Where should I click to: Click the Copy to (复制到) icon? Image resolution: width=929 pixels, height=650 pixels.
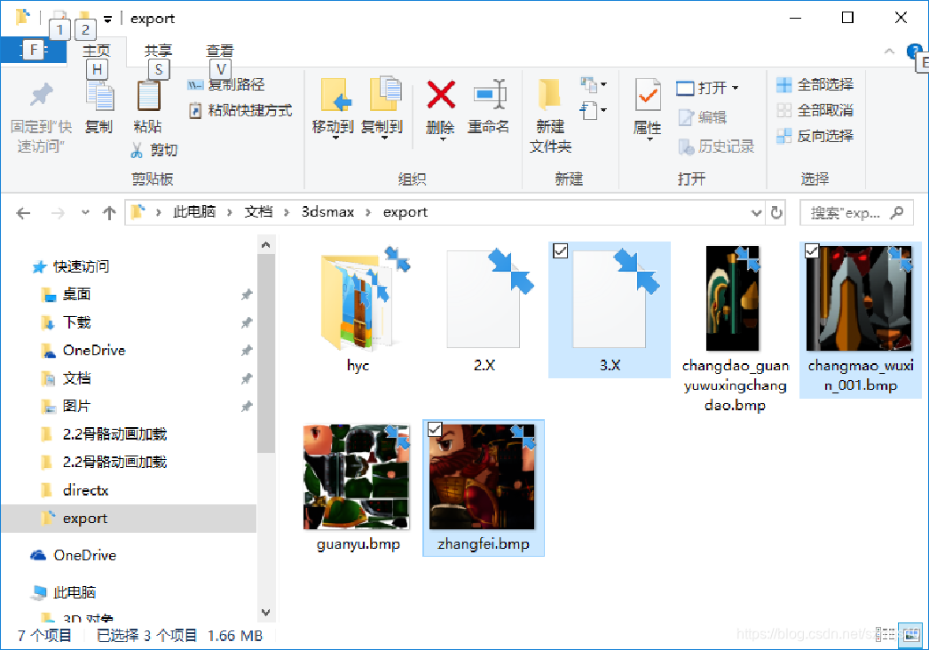click(384, 94)
